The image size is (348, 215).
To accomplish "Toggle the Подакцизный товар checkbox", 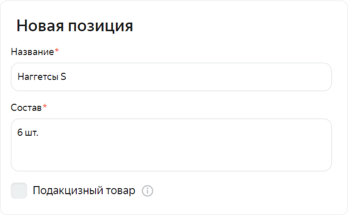I will tap(19, 191).
